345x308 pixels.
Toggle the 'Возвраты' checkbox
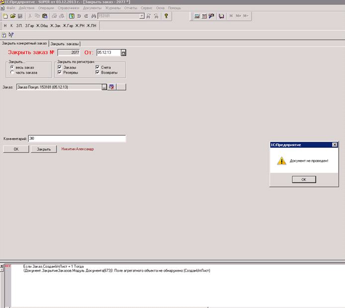97,73
